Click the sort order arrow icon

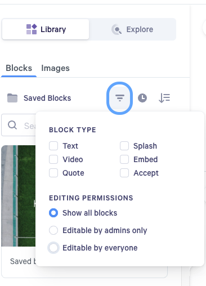click(x=164, y=98)
